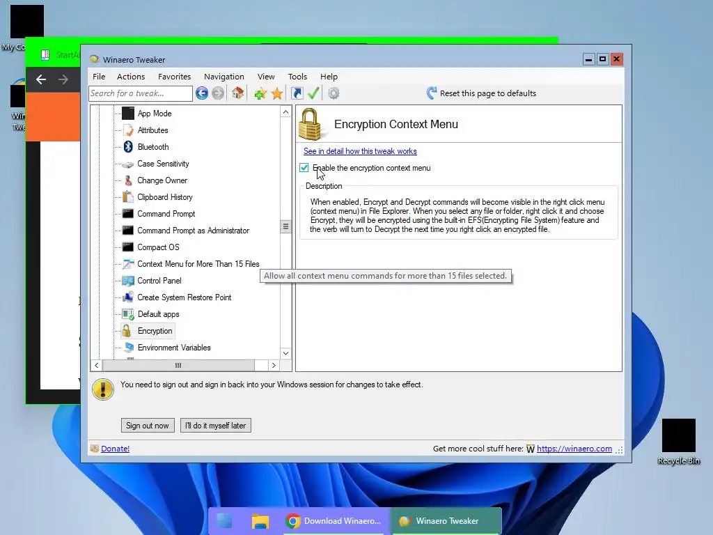Screen dimensions: 713x535
Task: Select the Create System Restore Point icon
Action: click(x=128, y=297)
